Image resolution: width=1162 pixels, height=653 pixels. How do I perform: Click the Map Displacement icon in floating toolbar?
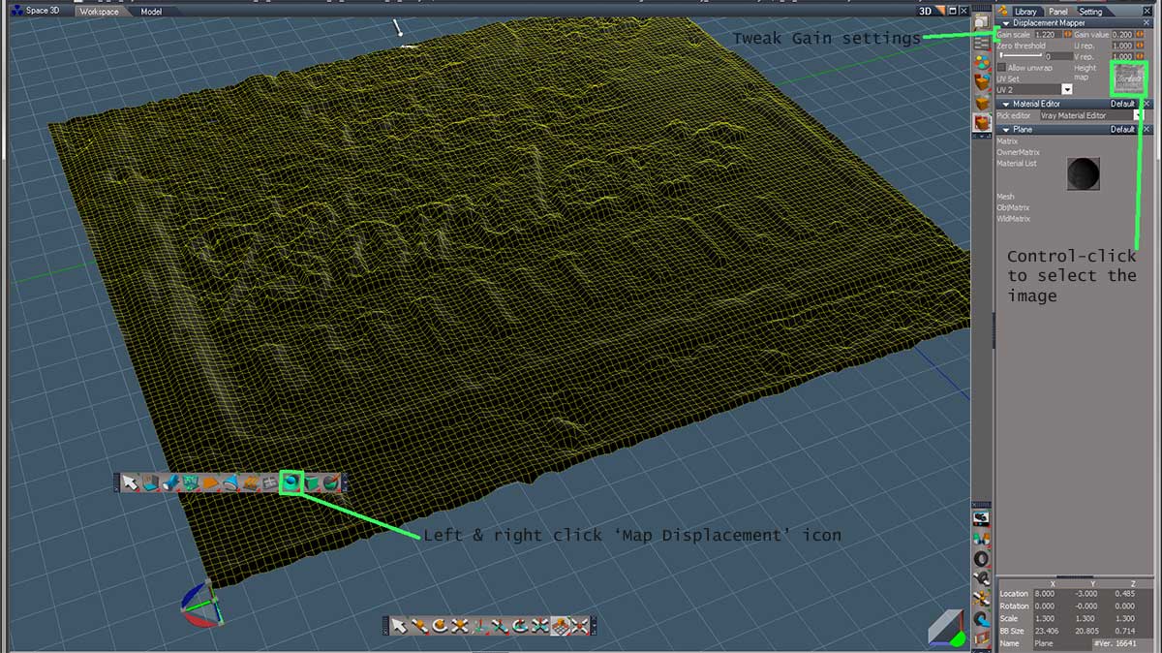290,482
